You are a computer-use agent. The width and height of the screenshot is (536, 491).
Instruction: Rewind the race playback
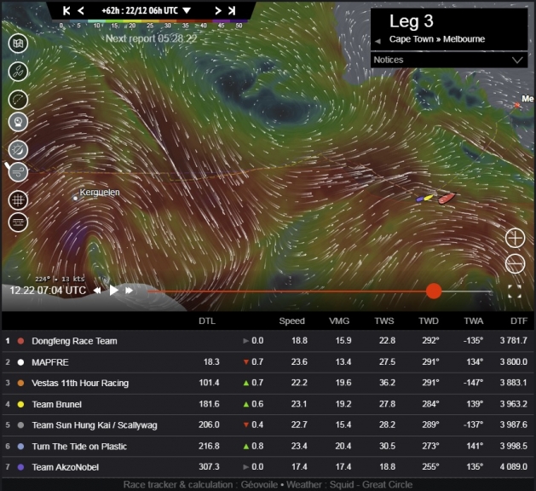[x=97, y=291]
